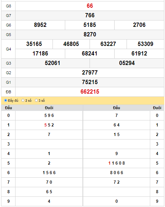The width and height of the screenshot is (165, 207).
Task: Click G6 number 2706
Action: click(139, 25)
